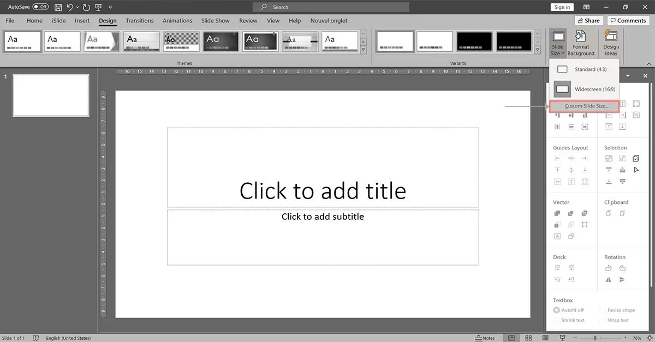Viewport: 655px width, 342px height.
Task: Toggle the Wrap text option
Action: tap(603, 320)
